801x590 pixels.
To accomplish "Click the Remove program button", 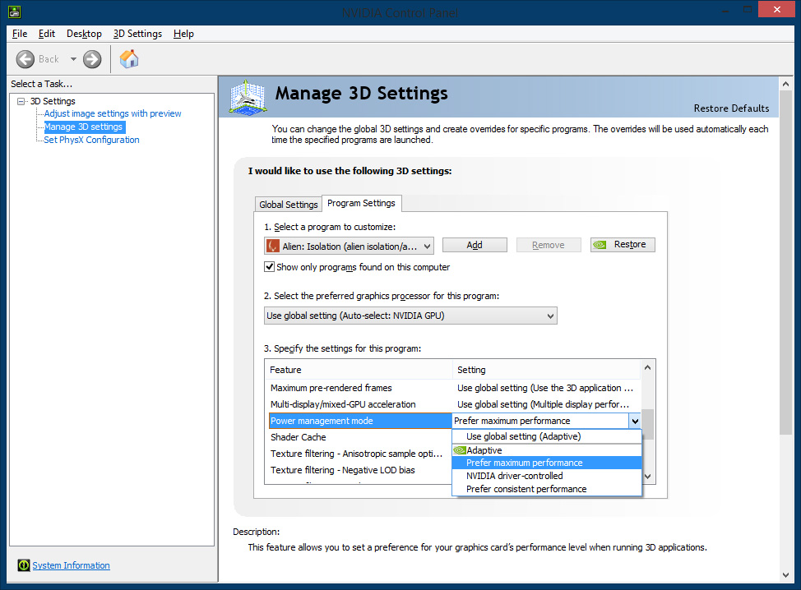I will point(549,245).
